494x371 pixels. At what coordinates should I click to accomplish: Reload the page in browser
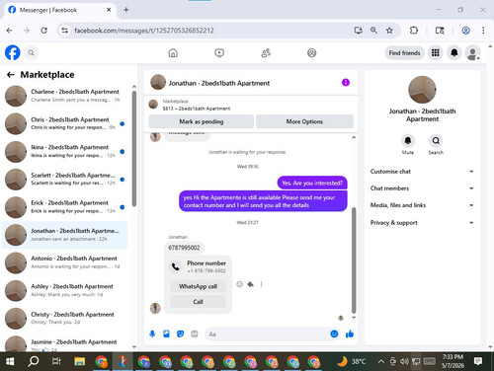pyautogui.click(x=43, y=31)
